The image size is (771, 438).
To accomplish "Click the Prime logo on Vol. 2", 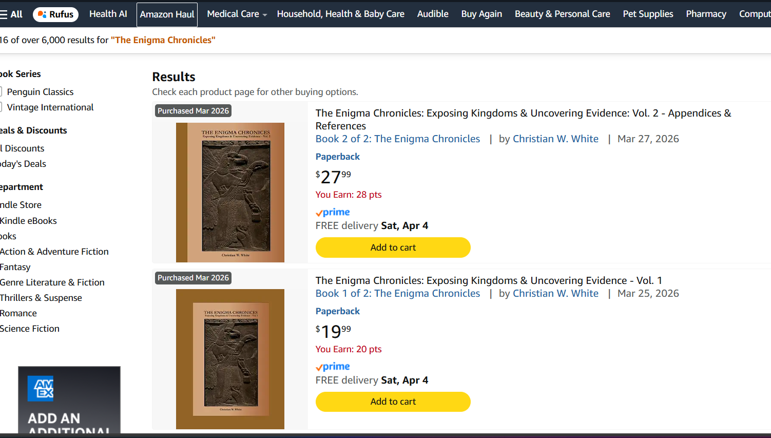I will pyautogui.click(x=333, y=212).
